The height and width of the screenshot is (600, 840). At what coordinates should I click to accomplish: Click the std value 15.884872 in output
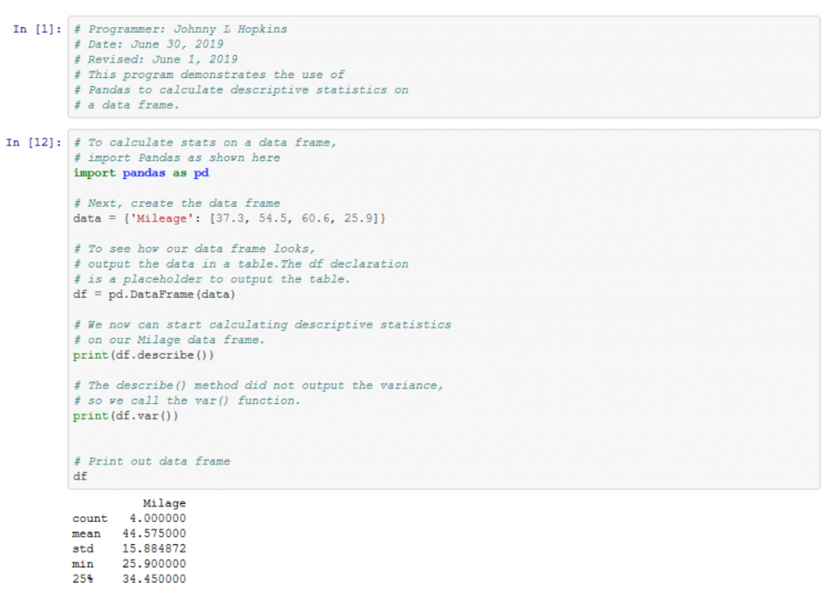[x=154, y=548]
